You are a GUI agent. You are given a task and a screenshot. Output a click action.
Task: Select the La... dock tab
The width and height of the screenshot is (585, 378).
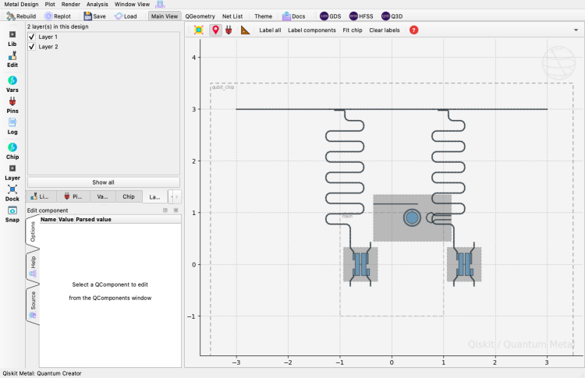[x=155, y=197]
